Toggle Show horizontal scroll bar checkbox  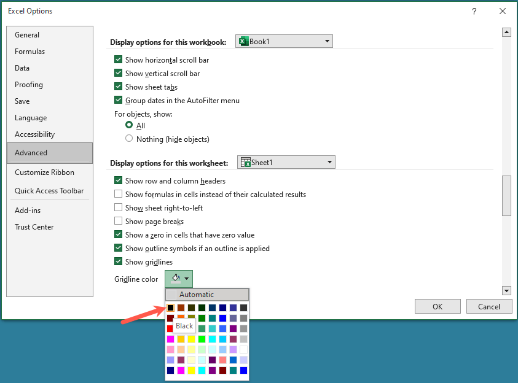click(118, 60)
